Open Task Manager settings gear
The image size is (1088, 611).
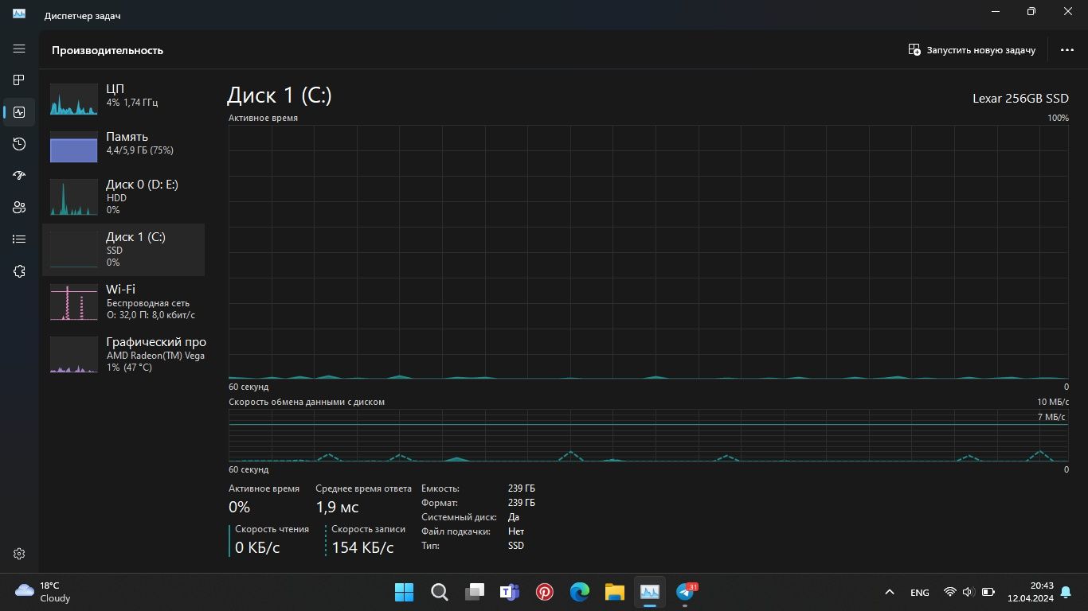(19, 554)
